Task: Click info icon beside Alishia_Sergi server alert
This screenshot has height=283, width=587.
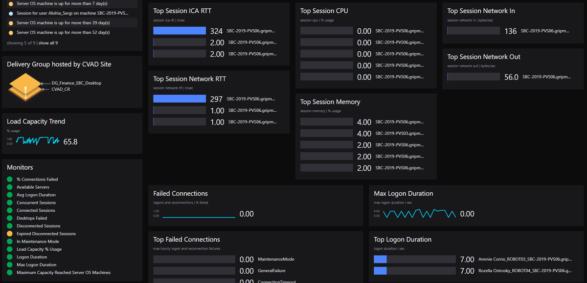Action: 11,13
